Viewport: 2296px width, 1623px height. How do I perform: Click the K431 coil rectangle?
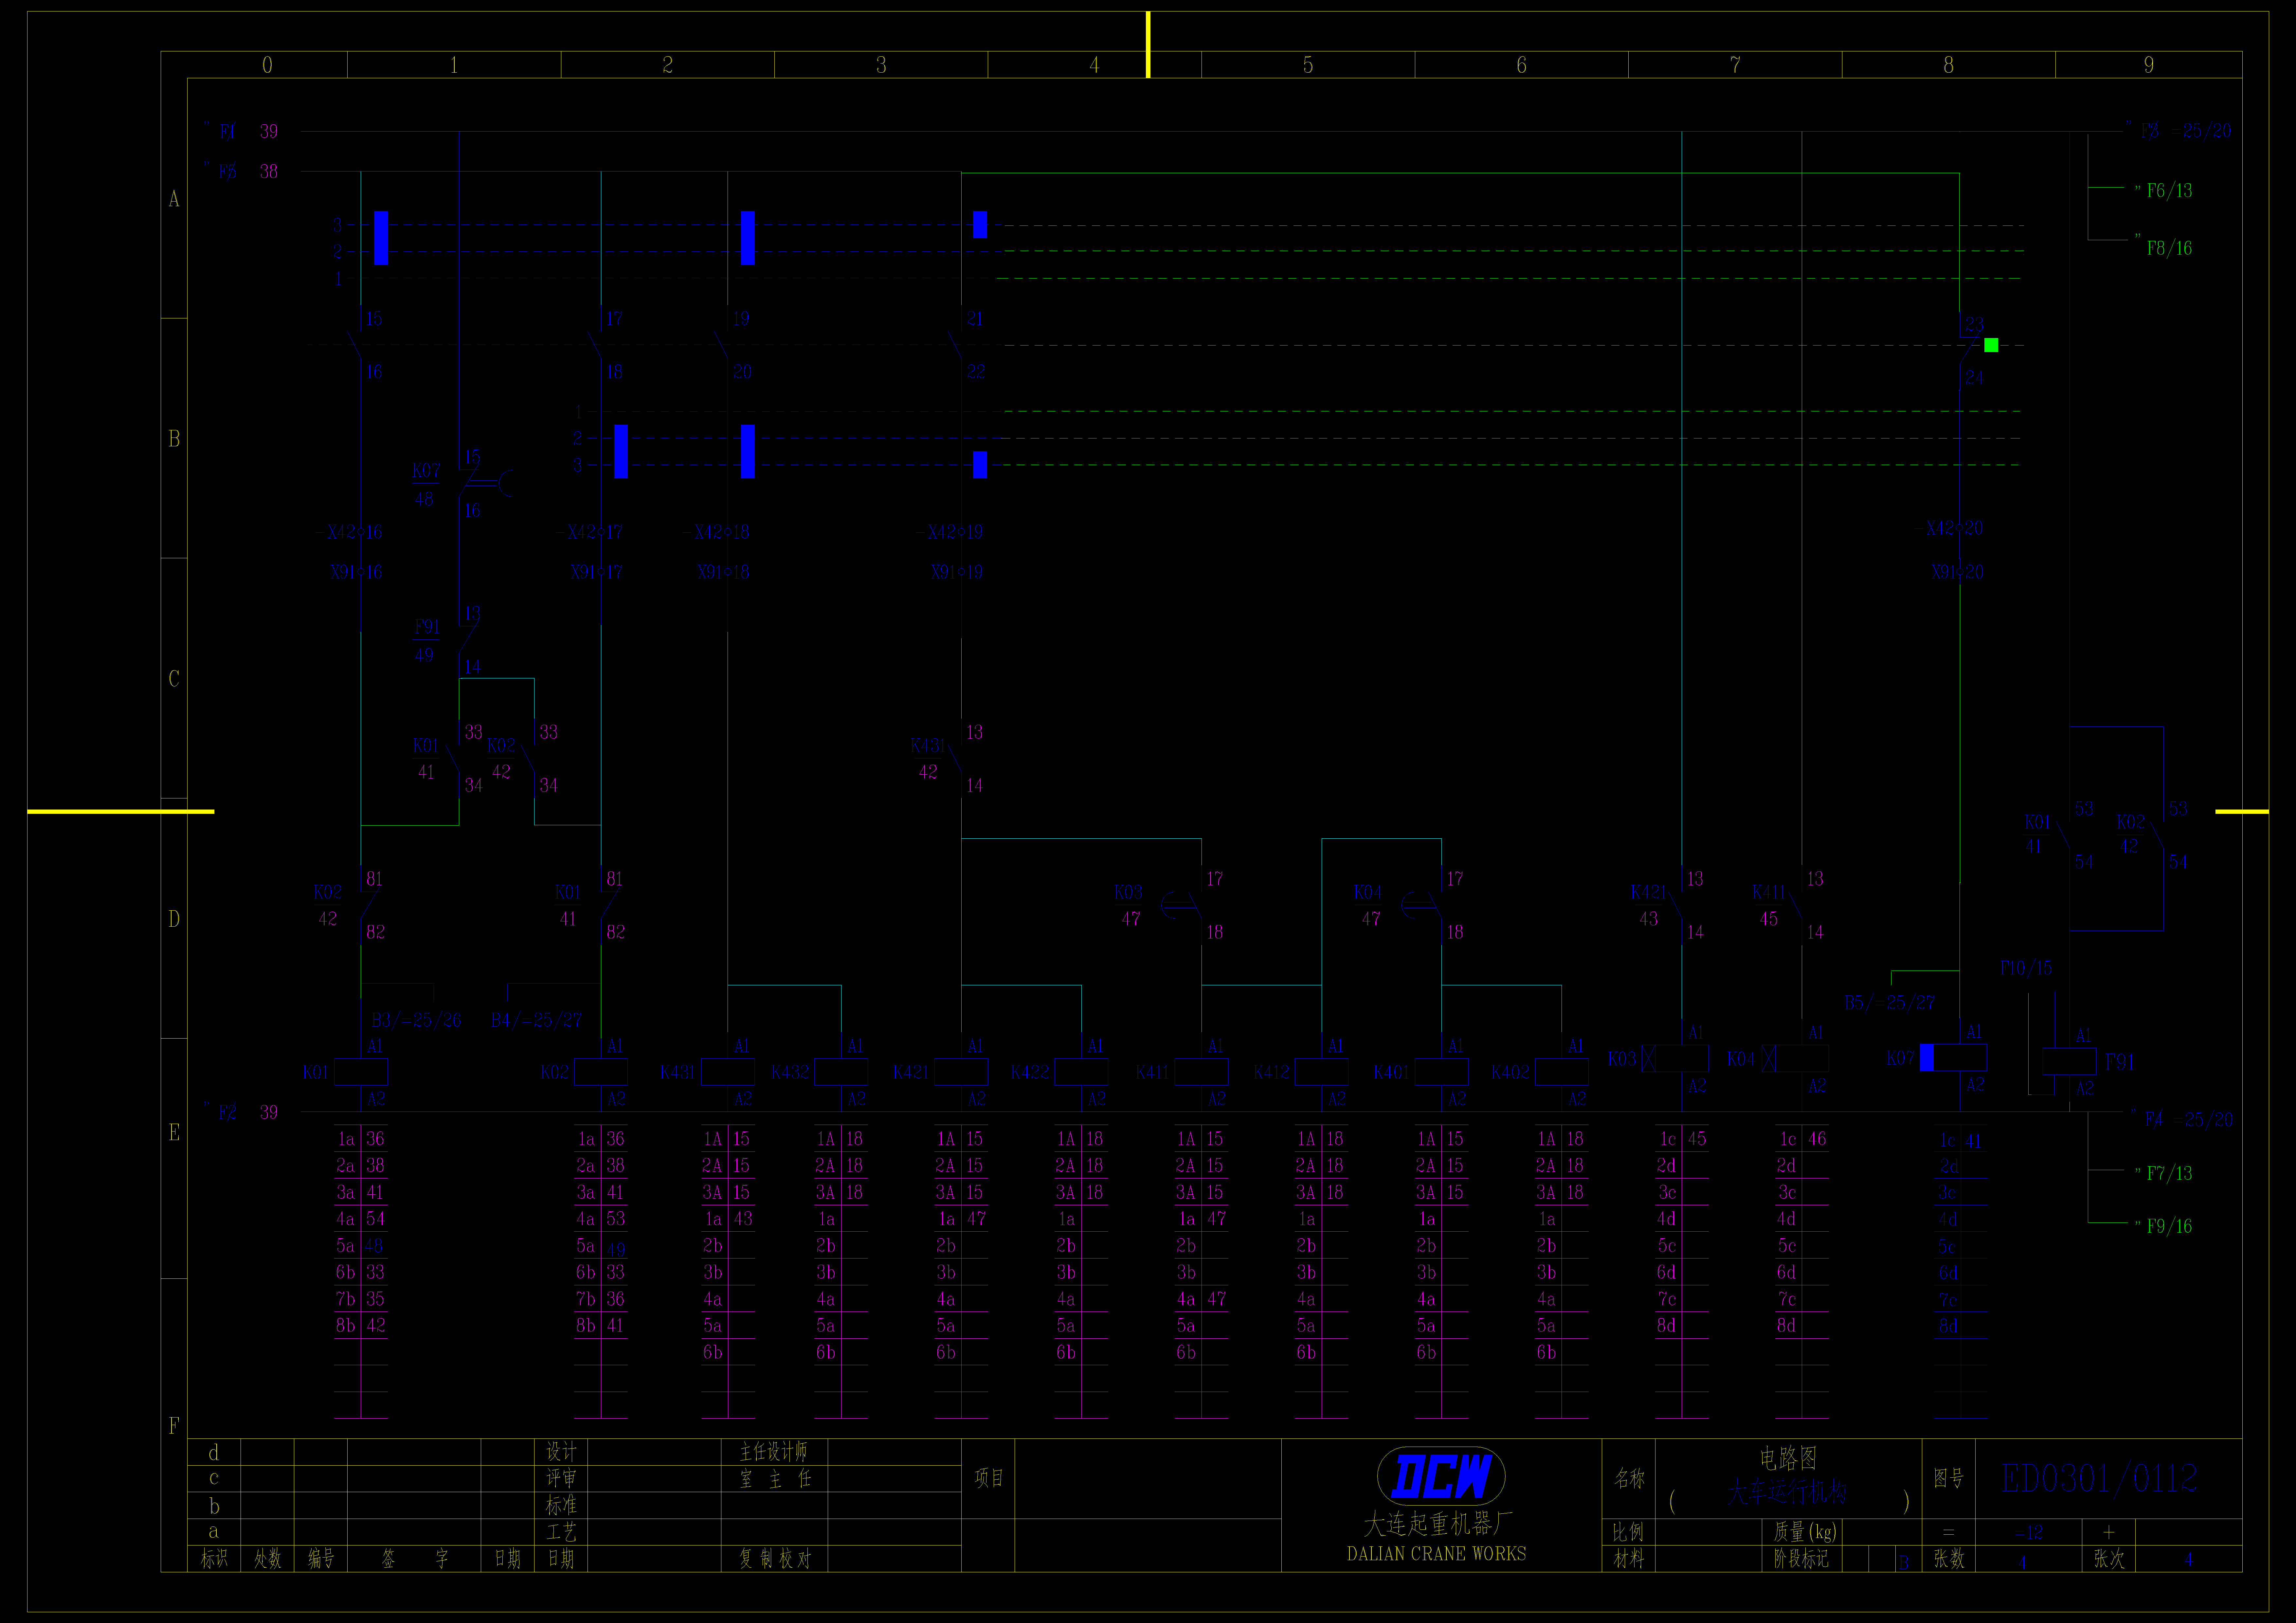coord(728,1072)
